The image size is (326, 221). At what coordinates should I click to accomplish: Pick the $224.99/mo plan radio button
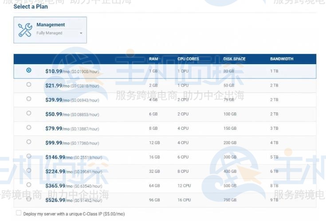coord(29,171)
